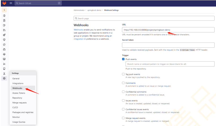
Task: Enable Tag push events trigger
Action: point(123,74)
